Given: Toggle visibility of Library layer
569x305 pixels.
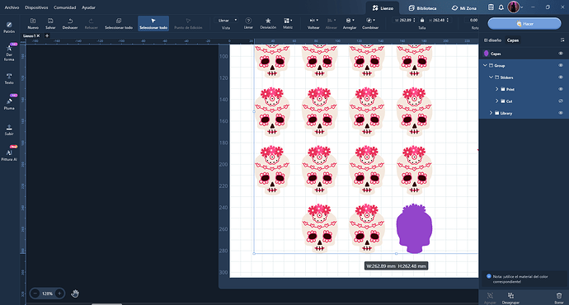Looking at the screenshot, I should [x=560, y=113].
